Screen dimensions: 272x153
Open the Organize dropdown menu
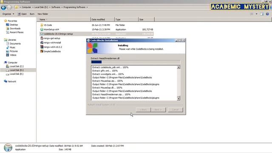pos(8,14)
